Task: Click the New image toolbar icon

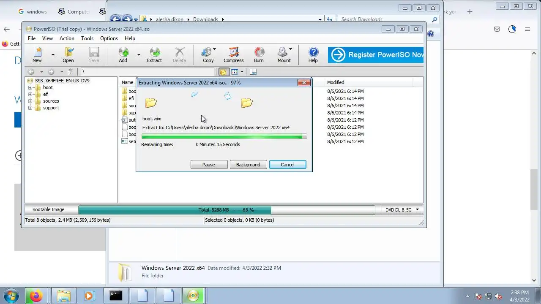Action: point(37,55)
